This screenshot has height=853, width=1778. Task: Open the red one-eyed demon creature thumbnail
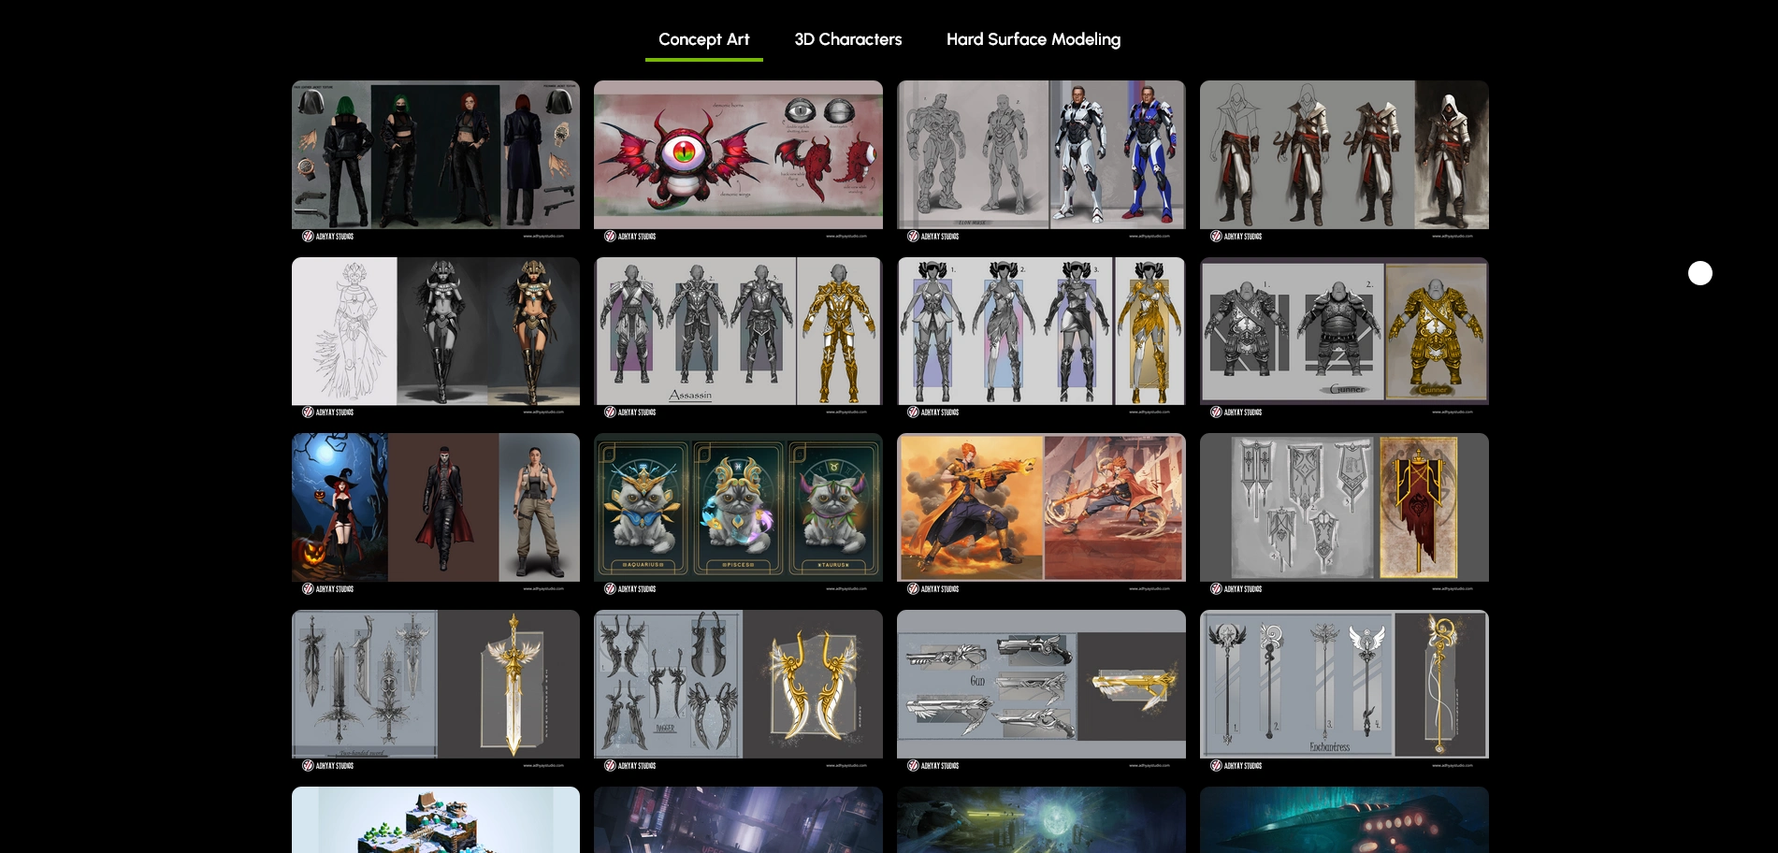click(738, 162)
